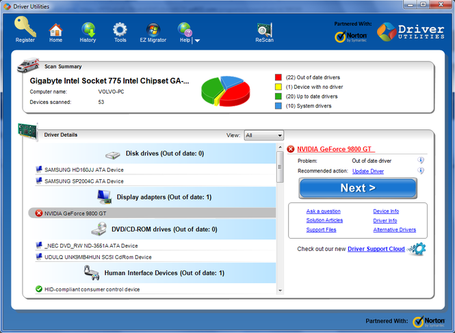Click green check icon on HID row

38,289
